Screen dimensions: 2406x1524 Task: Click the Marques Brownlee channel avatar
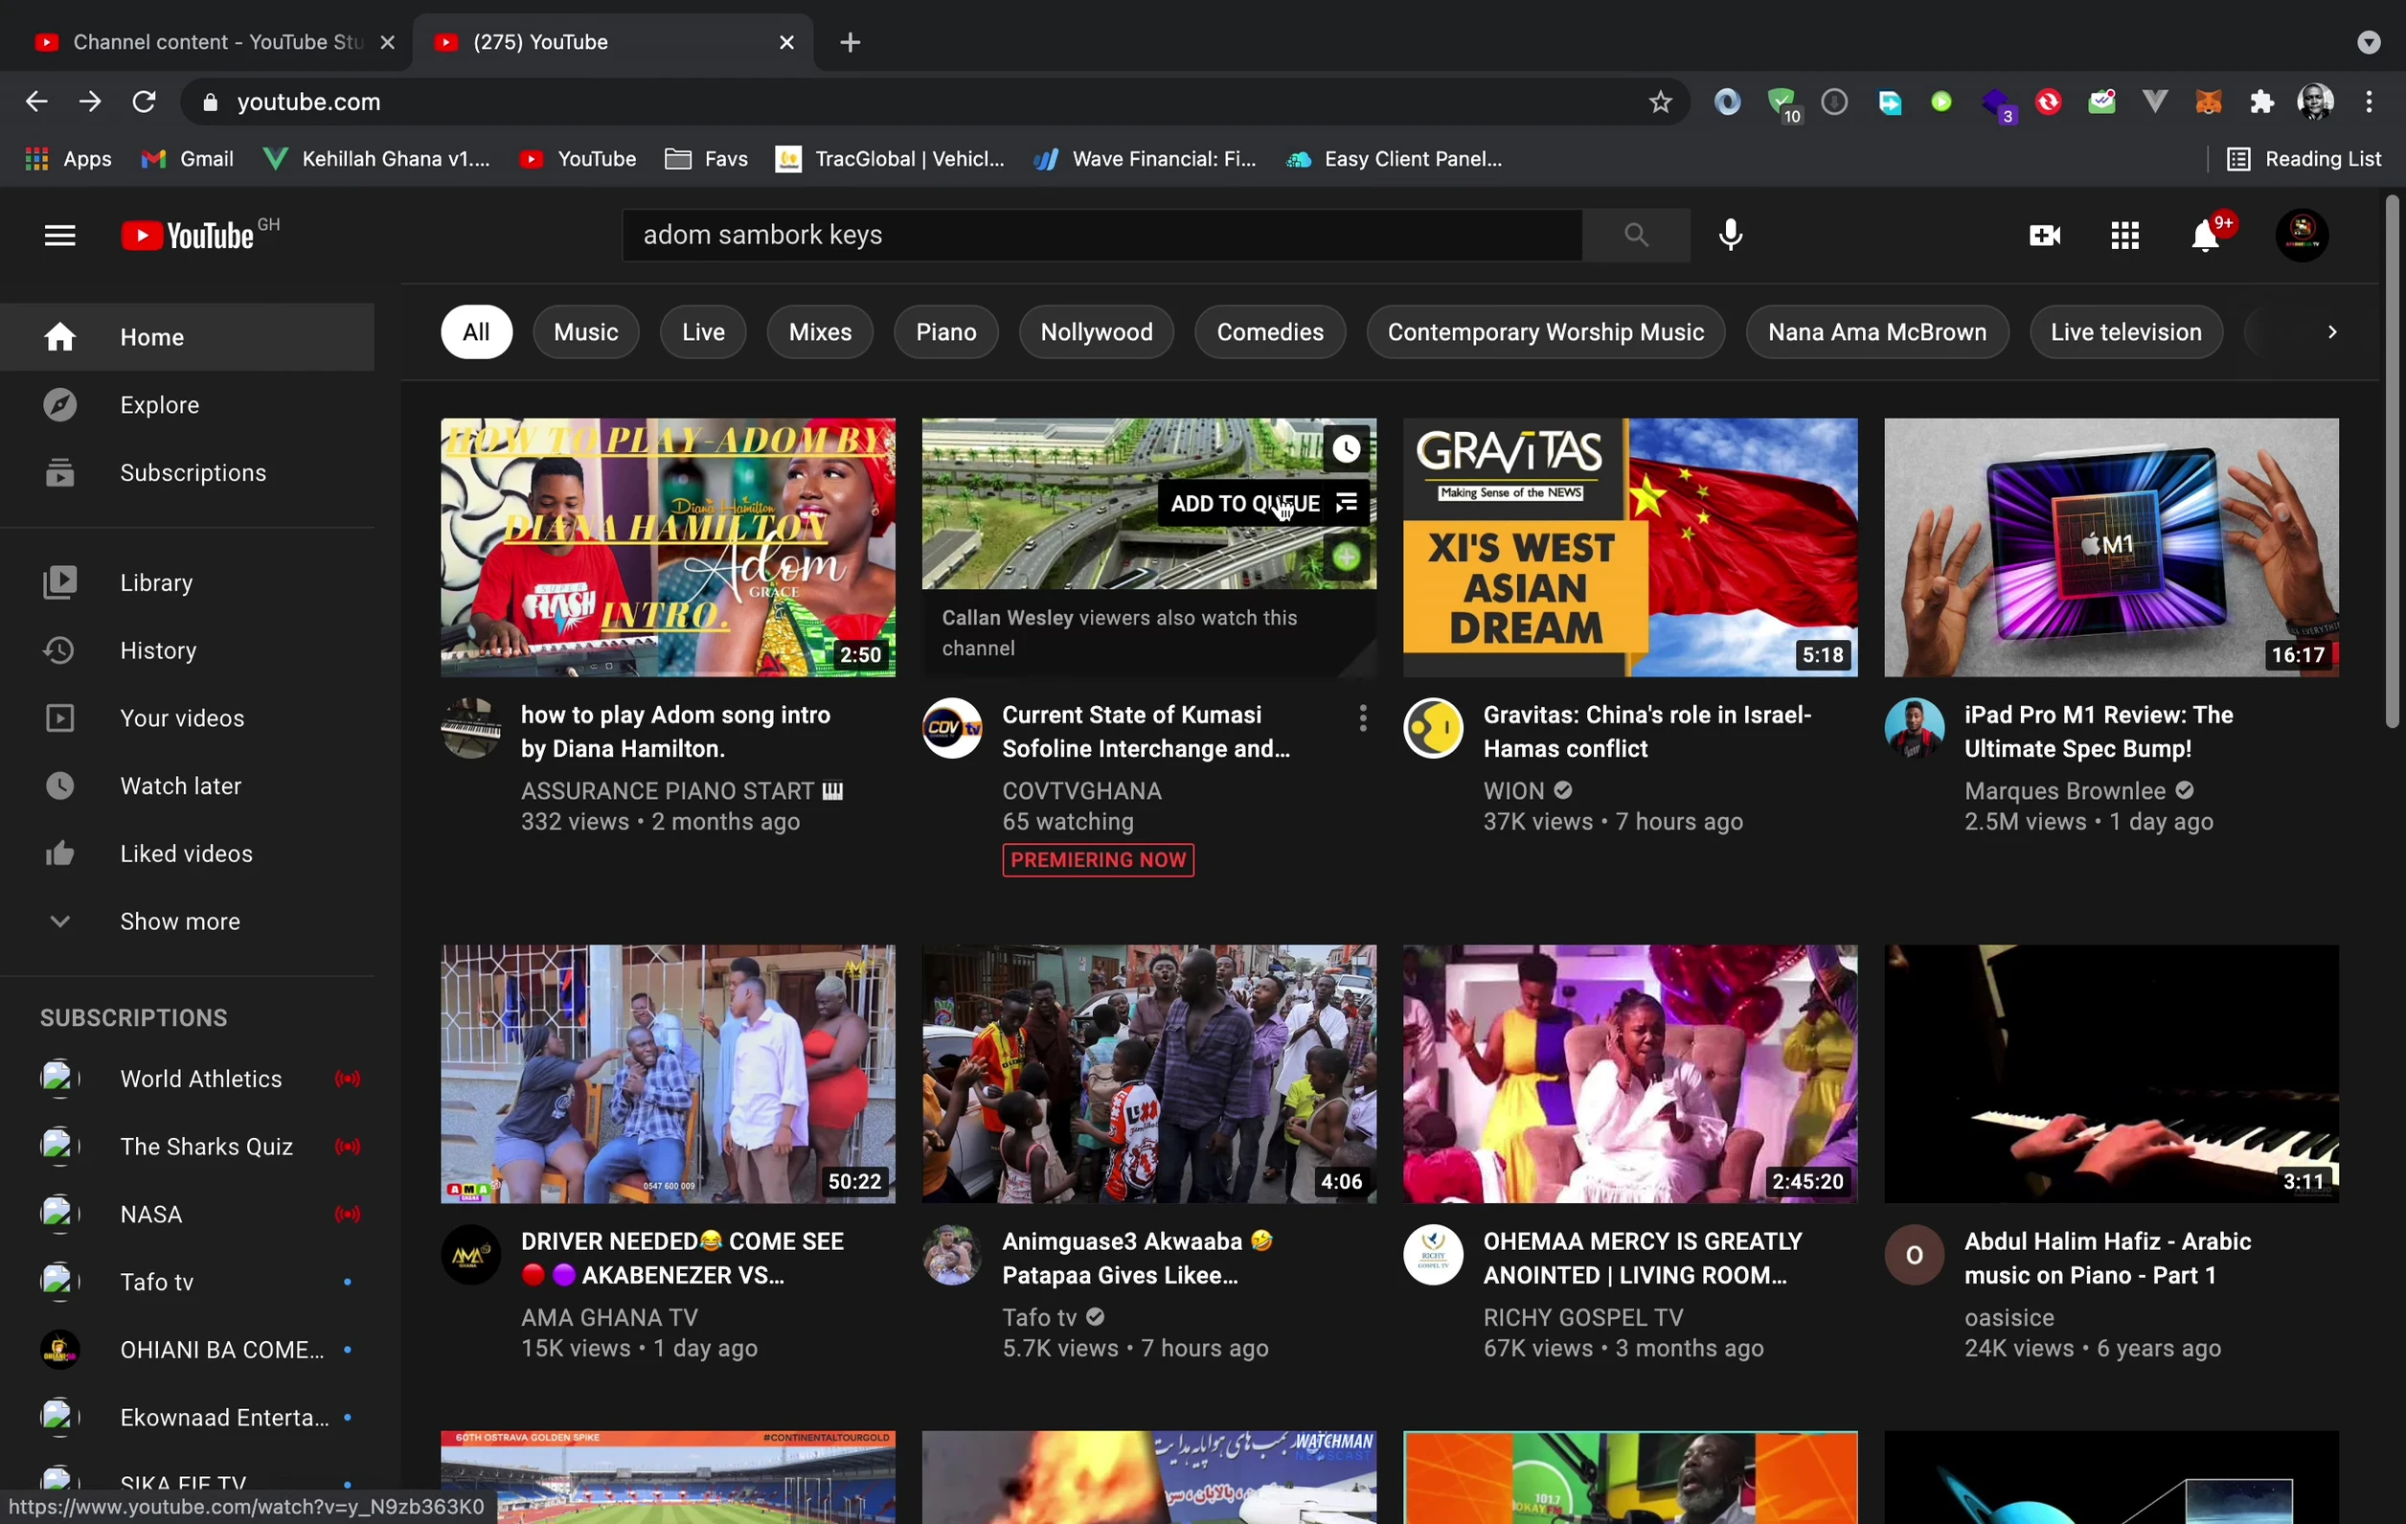click(x=1914, y=729)
